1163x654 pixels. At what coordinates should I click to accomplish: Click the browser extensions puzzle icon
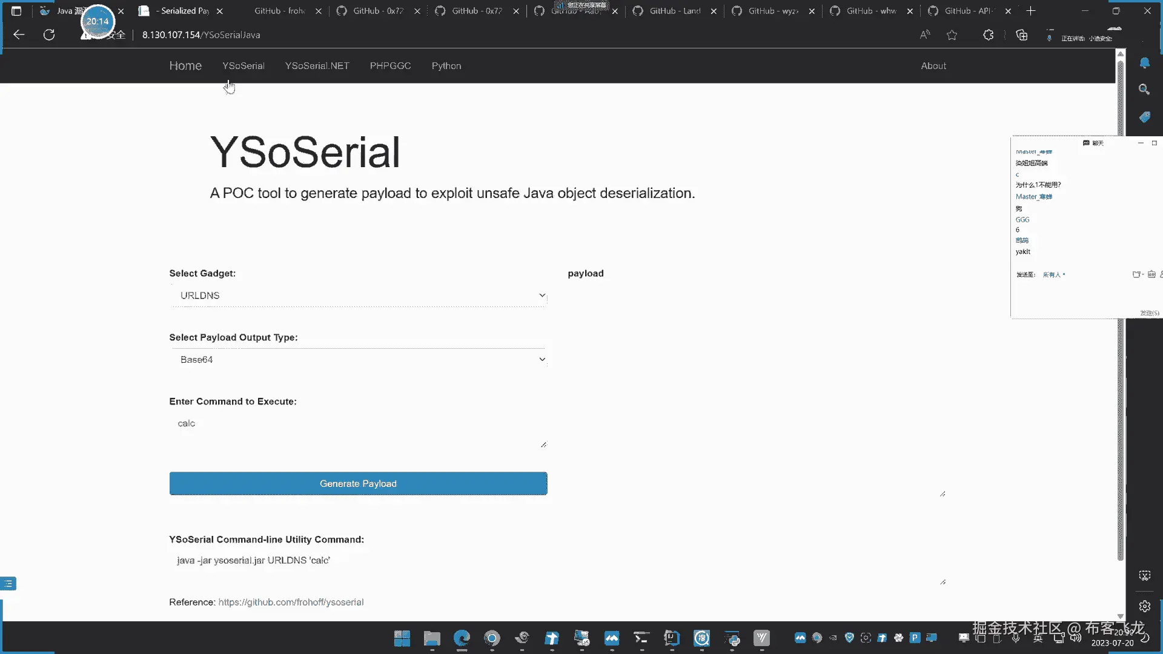coord(988,35)
